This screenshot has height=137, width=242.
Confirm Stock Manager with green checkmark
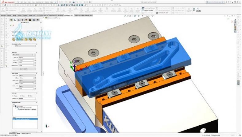pyautogui.click(x=11, y=25)
